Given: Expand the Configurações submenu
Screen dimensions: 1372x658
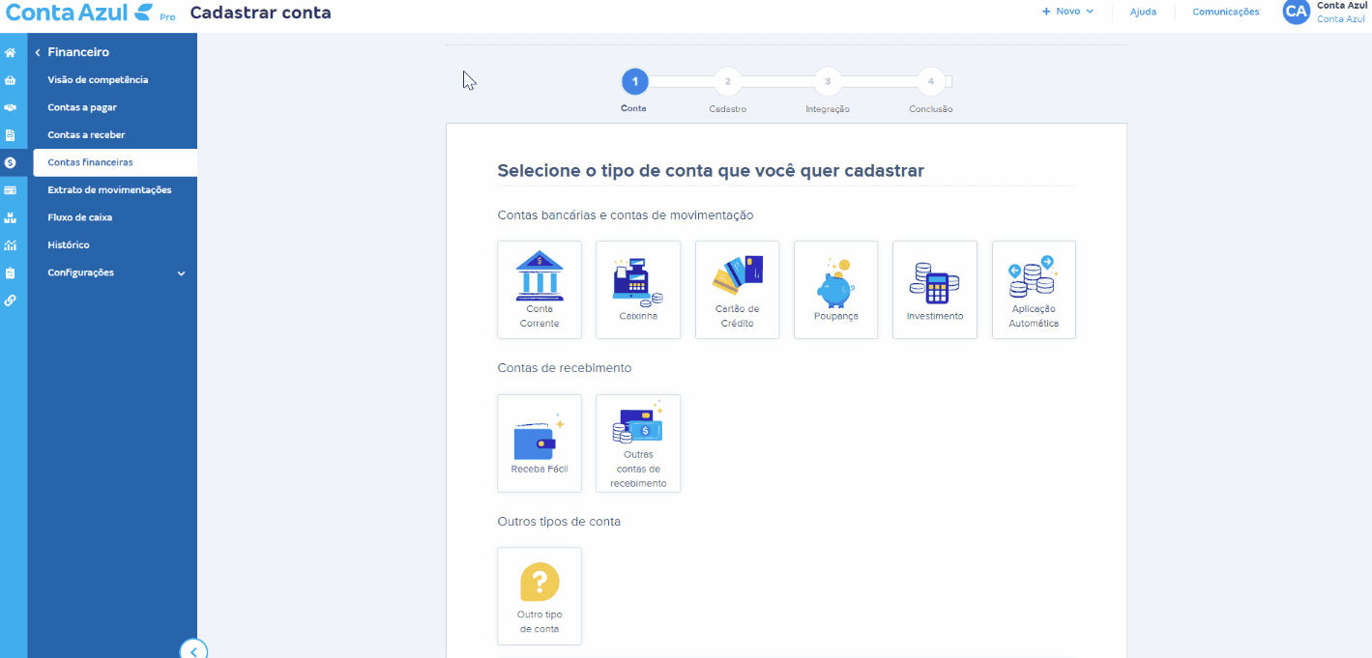Looking at the screenshot, I should [x=181, y=273].
